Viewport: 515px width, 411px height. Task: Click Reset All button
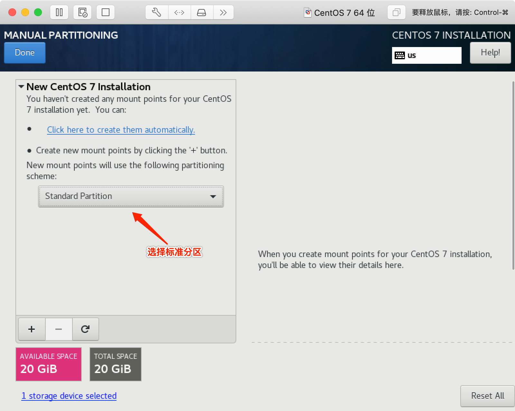487,396
